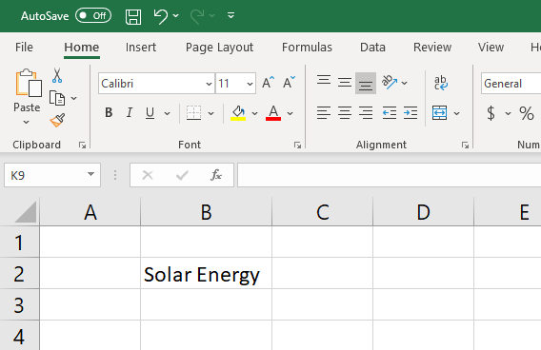Click the Cut scissors icon

pyautogui.click(x=57, y=75)
